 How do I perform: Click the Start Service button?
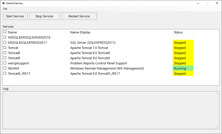[x=15, y=16]
